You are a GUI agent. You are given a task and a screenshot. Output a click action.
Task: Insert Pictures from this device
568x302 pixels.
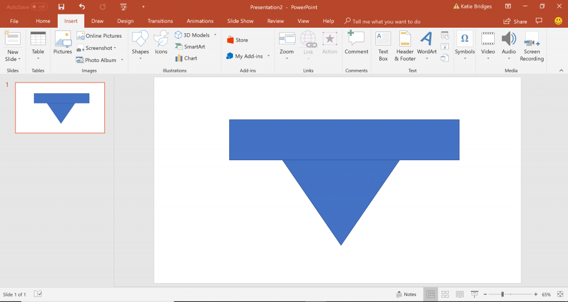pos(63,43)
